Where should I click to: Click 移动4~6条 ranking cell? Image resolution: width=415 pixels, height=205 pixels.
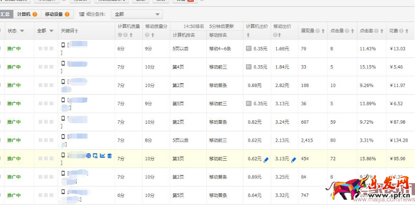pos(220,49)
